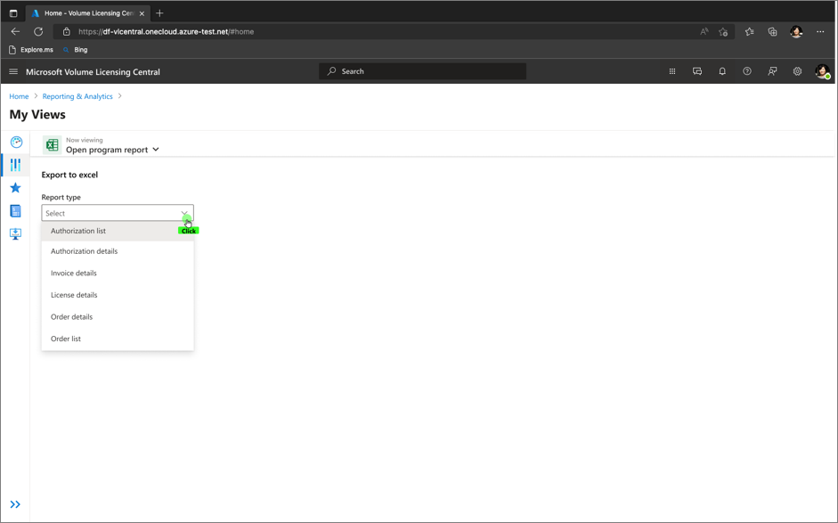Toggle the Report type Select combo box
The image size is (838, 523).
coord(118,213)
